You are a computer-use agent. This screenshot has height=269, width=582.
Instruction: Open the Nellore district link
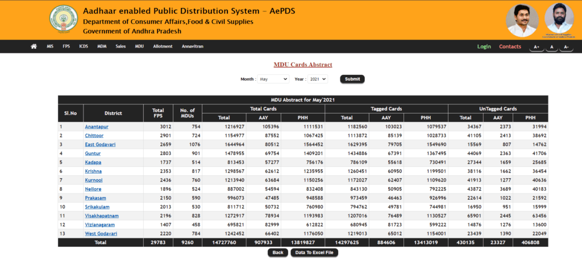coord(93,189)
